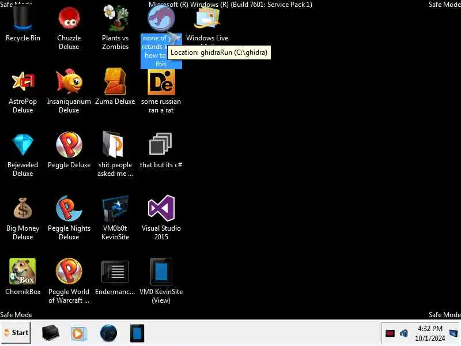Launch Windows Media Player from taskbar

78,333
